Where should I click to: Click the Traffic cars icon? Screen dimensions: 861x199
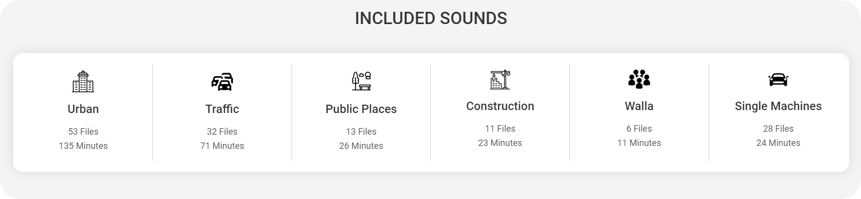click(x=222, y=82)
